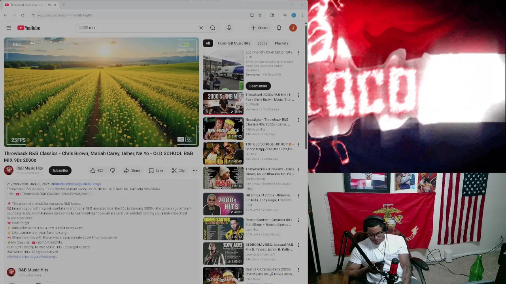
Task: Clear the search box text
Action: (x=201, y=28)
